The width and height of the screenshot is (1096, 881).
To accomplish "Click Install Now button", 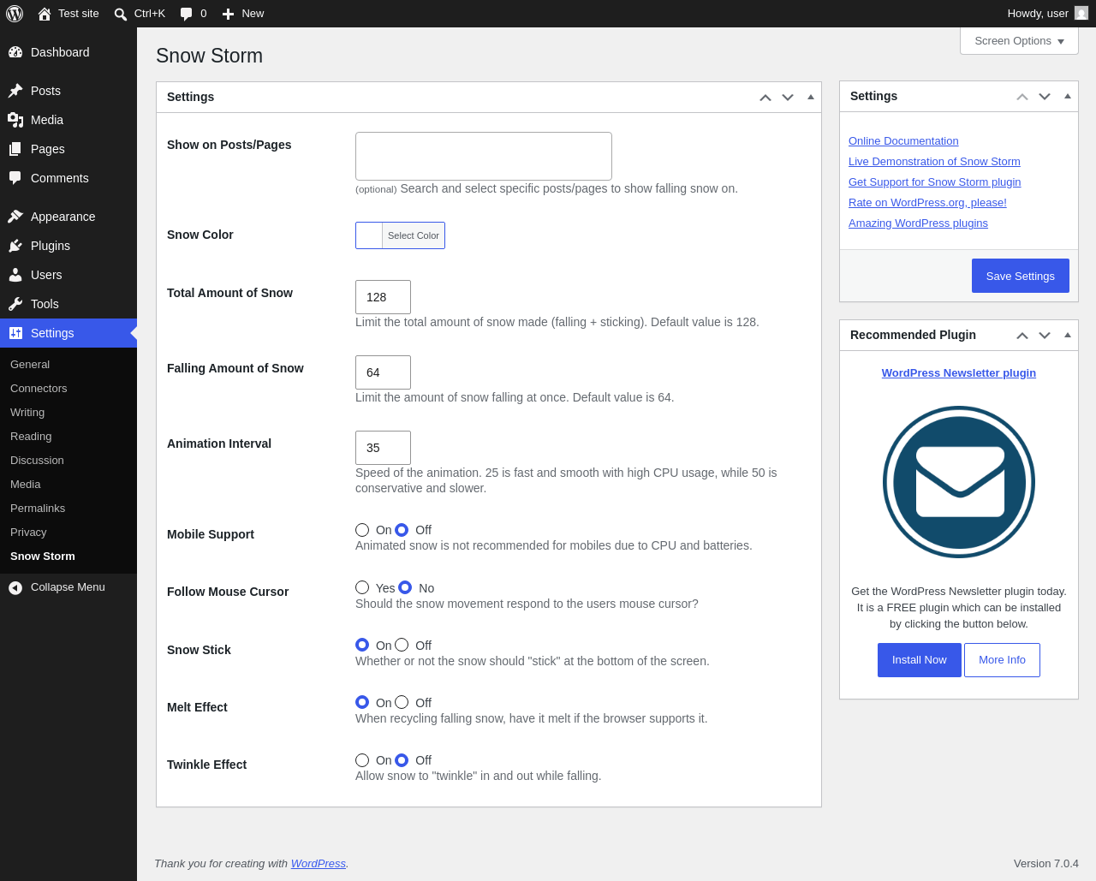I will coord(920,660).
